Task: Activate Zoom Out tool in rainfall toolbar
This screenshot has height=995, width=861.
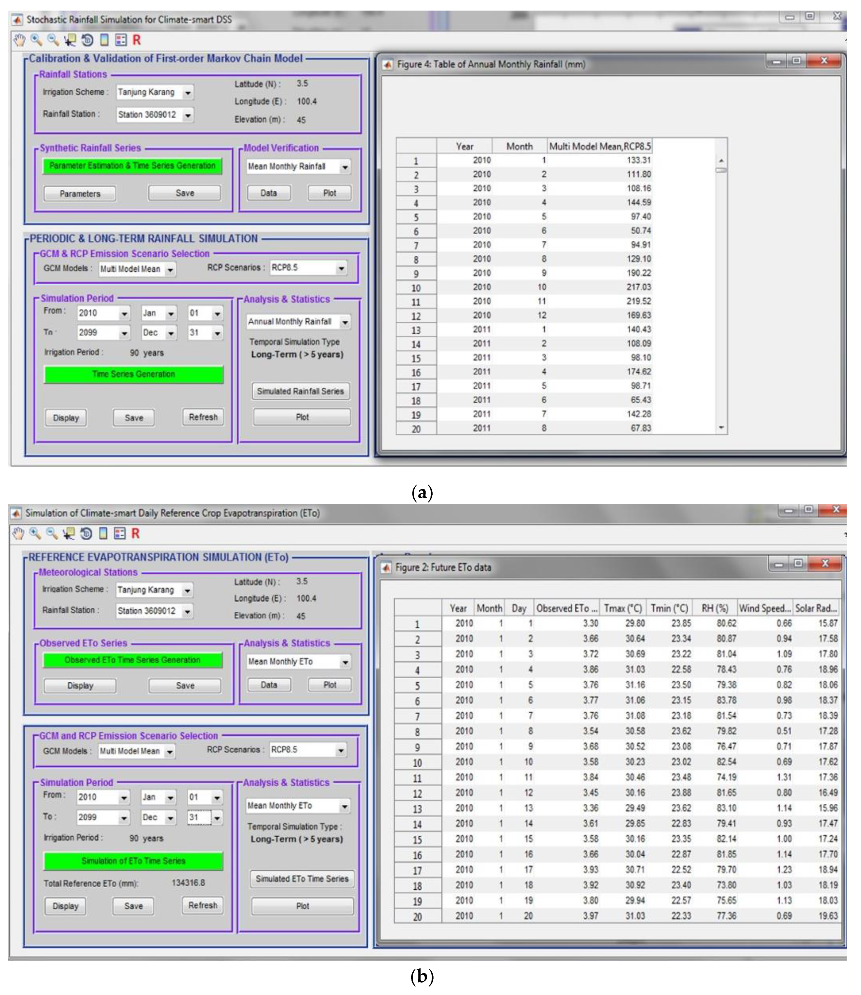Action: pyautogui.click(x=53, y=40)
